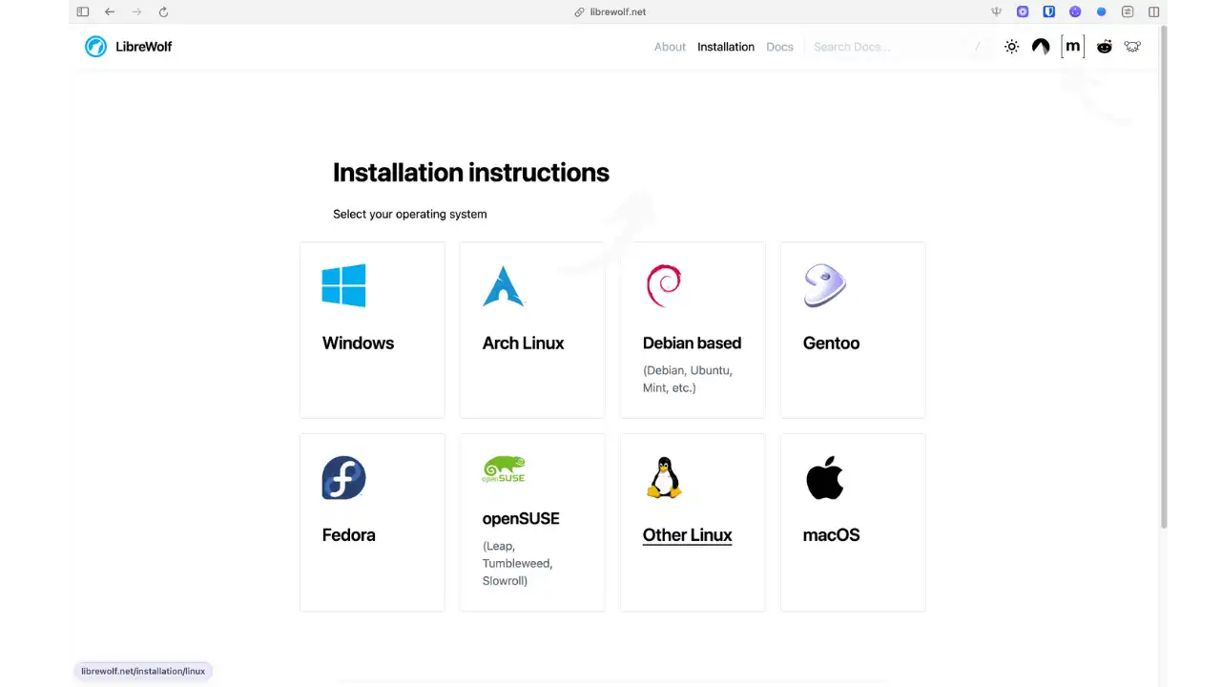
Task: Visit the Reddit community icon
Action: (1105, 47)
